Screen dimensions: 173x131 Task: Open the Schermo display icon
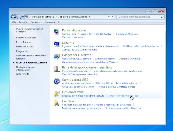[57, 44]
